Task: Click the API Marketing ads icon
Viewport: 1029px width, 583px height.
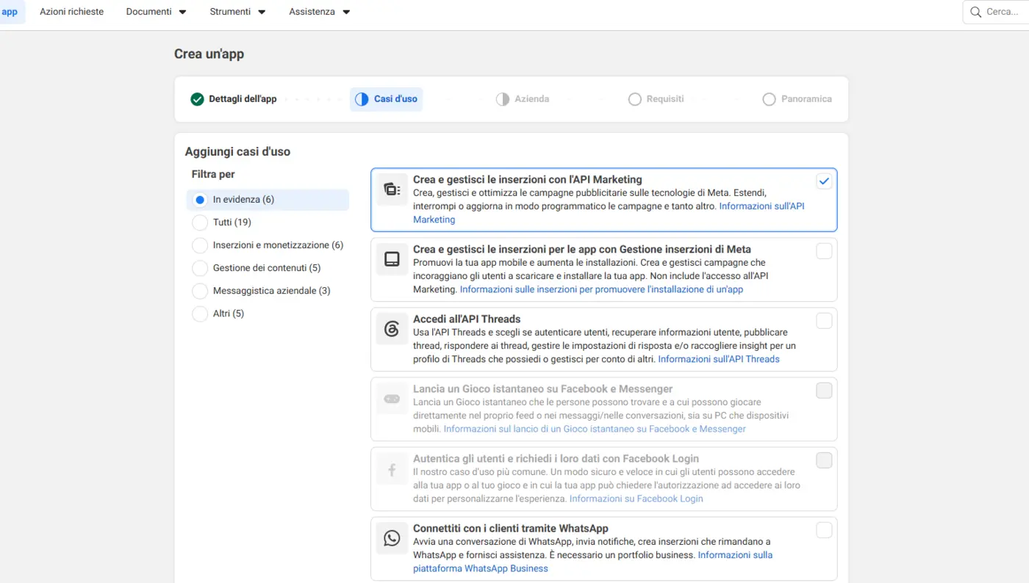Action: (x=392, y=189)
